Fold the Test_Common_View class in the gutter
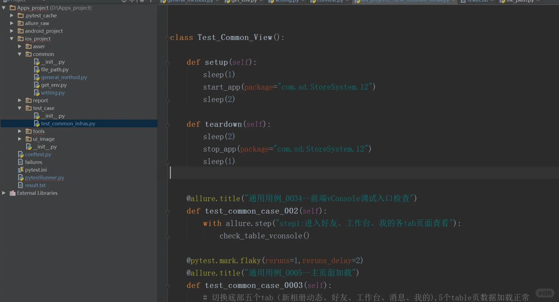 168,38
